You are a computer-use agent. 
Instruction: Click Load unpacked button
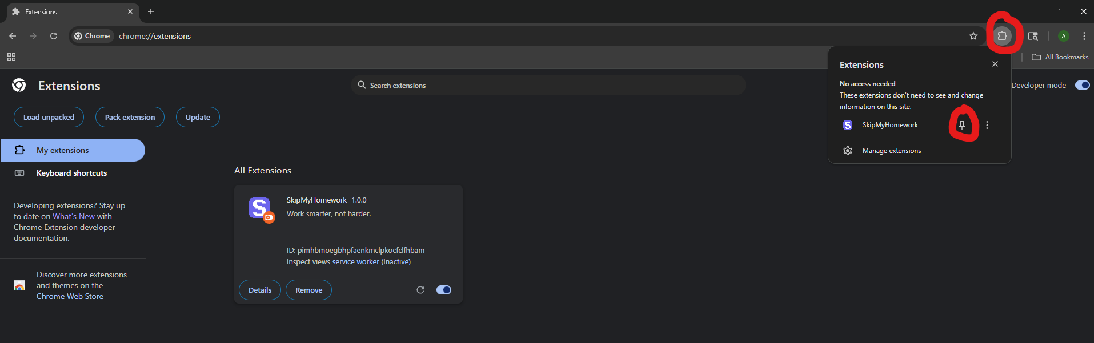[49, 117]
